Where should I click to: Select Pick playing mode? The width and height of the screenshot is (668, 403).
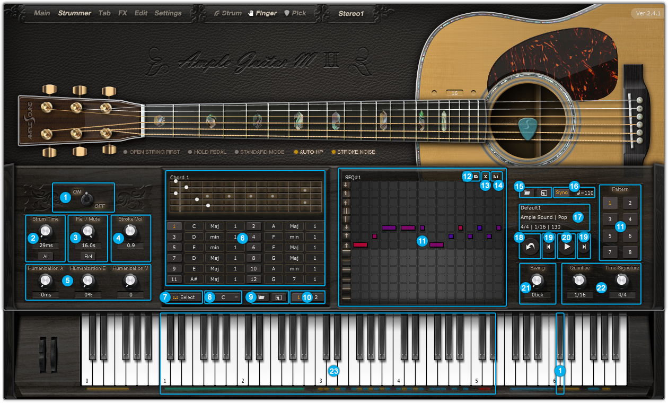[295, 13]
